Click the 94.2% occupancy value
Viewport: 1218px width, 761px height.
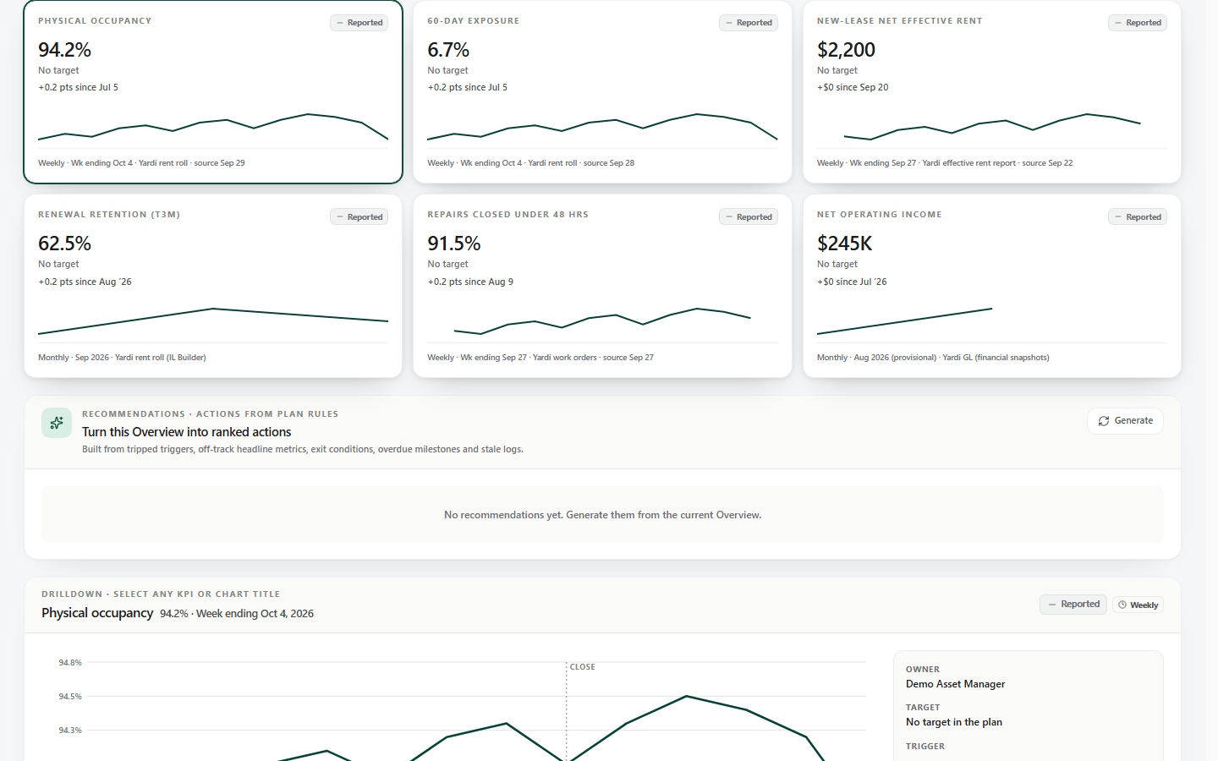64,50
